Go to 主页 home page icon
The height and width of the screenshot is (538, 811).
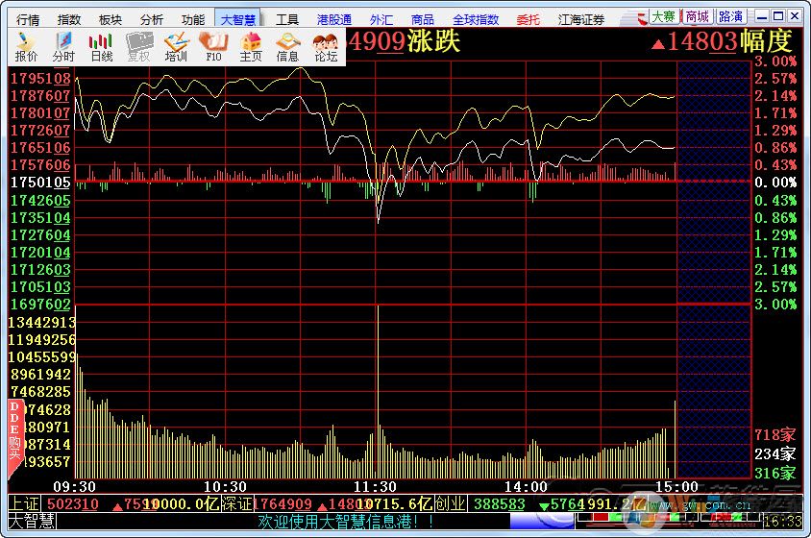pyautogui.click(x=251, y=46)
